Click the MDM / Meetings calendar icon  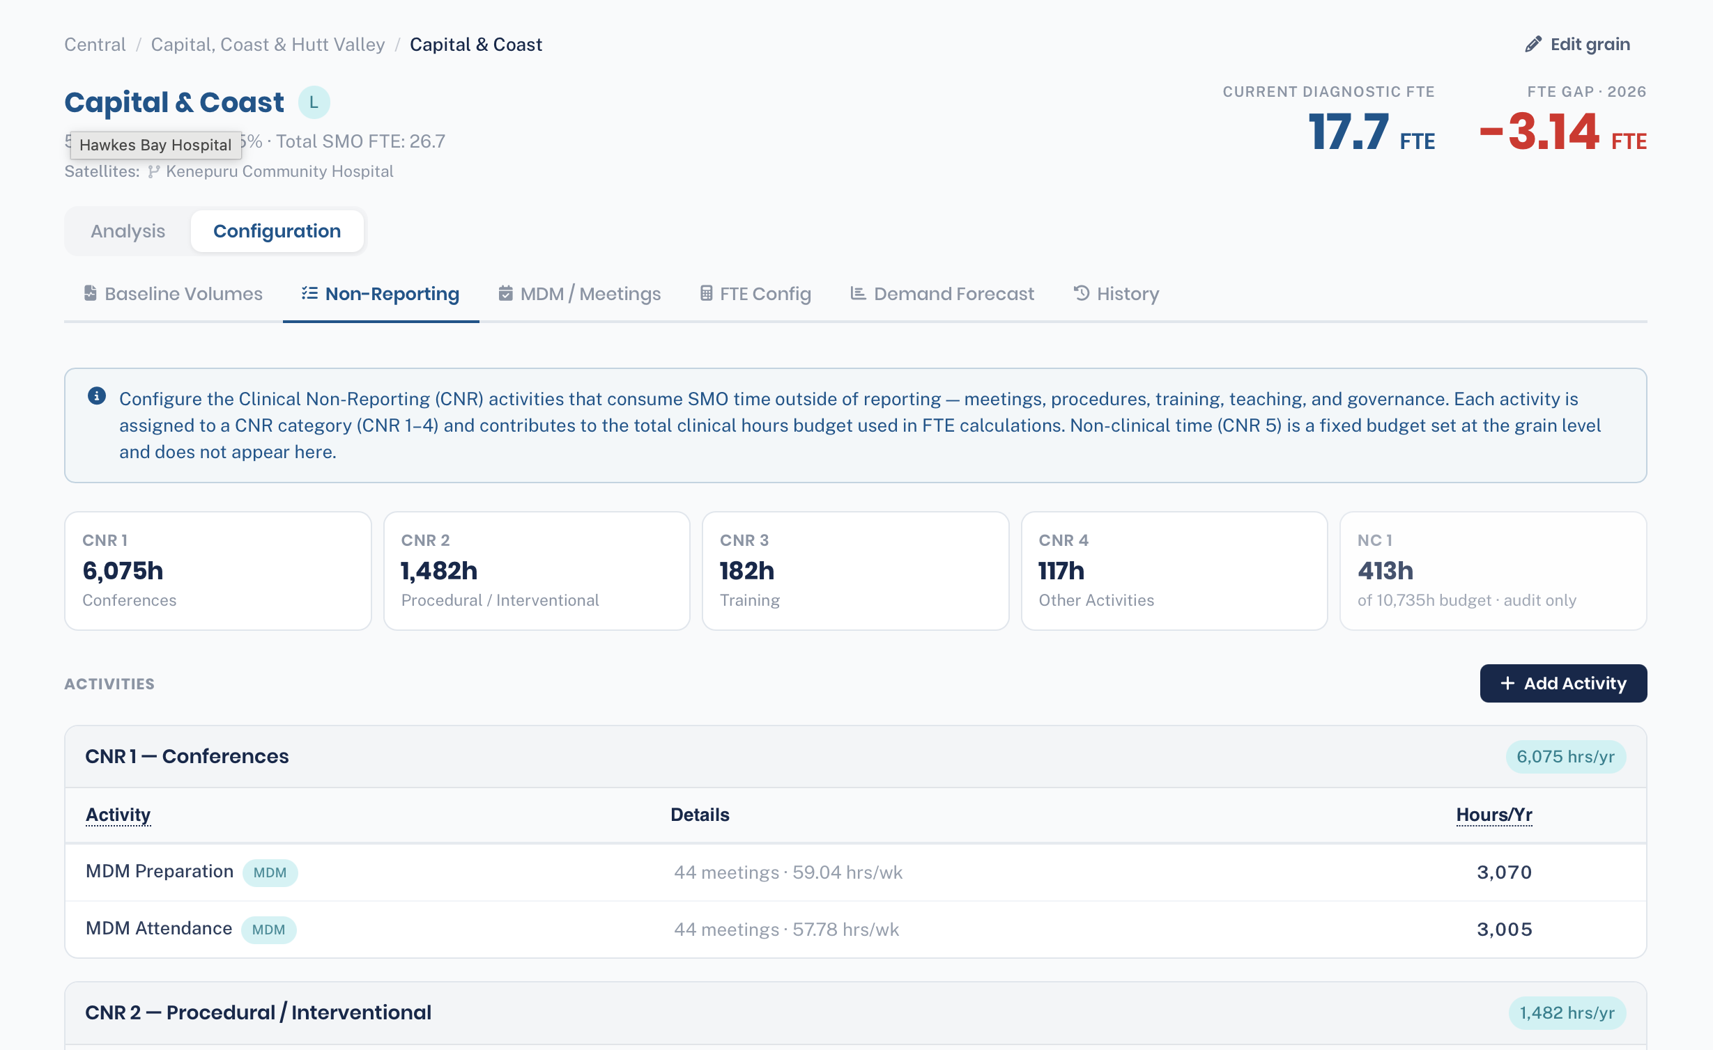[x=506, y=293]
